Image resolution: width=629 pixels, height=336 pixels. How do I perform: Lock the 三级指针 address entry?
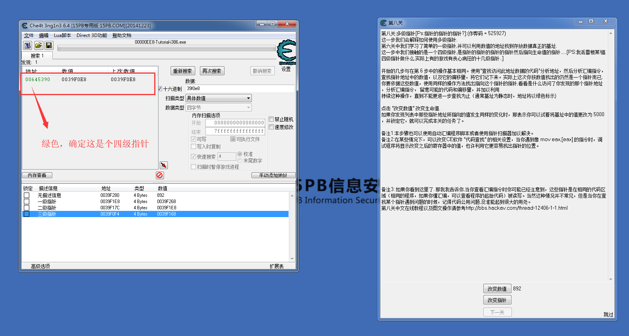[27, 214]
